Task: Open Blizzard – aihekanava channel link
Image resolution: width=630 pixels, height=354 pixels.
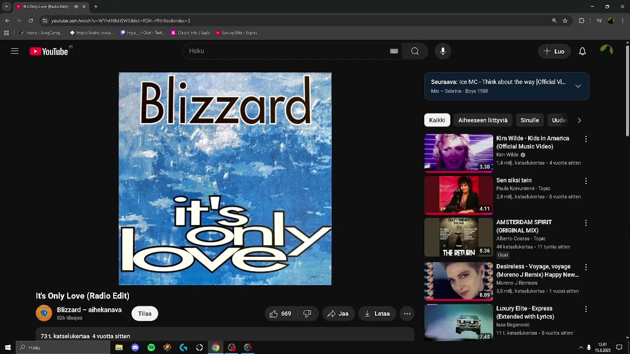Action: click(89, 310)
